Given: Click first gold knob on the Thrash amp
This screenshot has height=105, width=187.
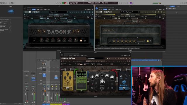Looking at the screenshot, I should click(114, 41).
